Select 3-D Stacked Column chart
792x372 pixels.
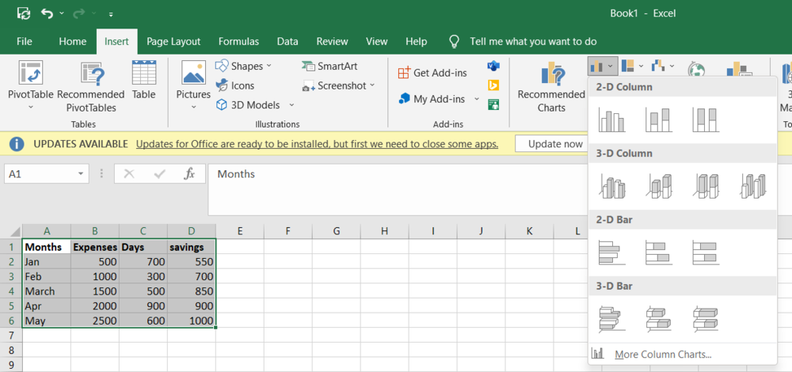click(x=659, y=186)
